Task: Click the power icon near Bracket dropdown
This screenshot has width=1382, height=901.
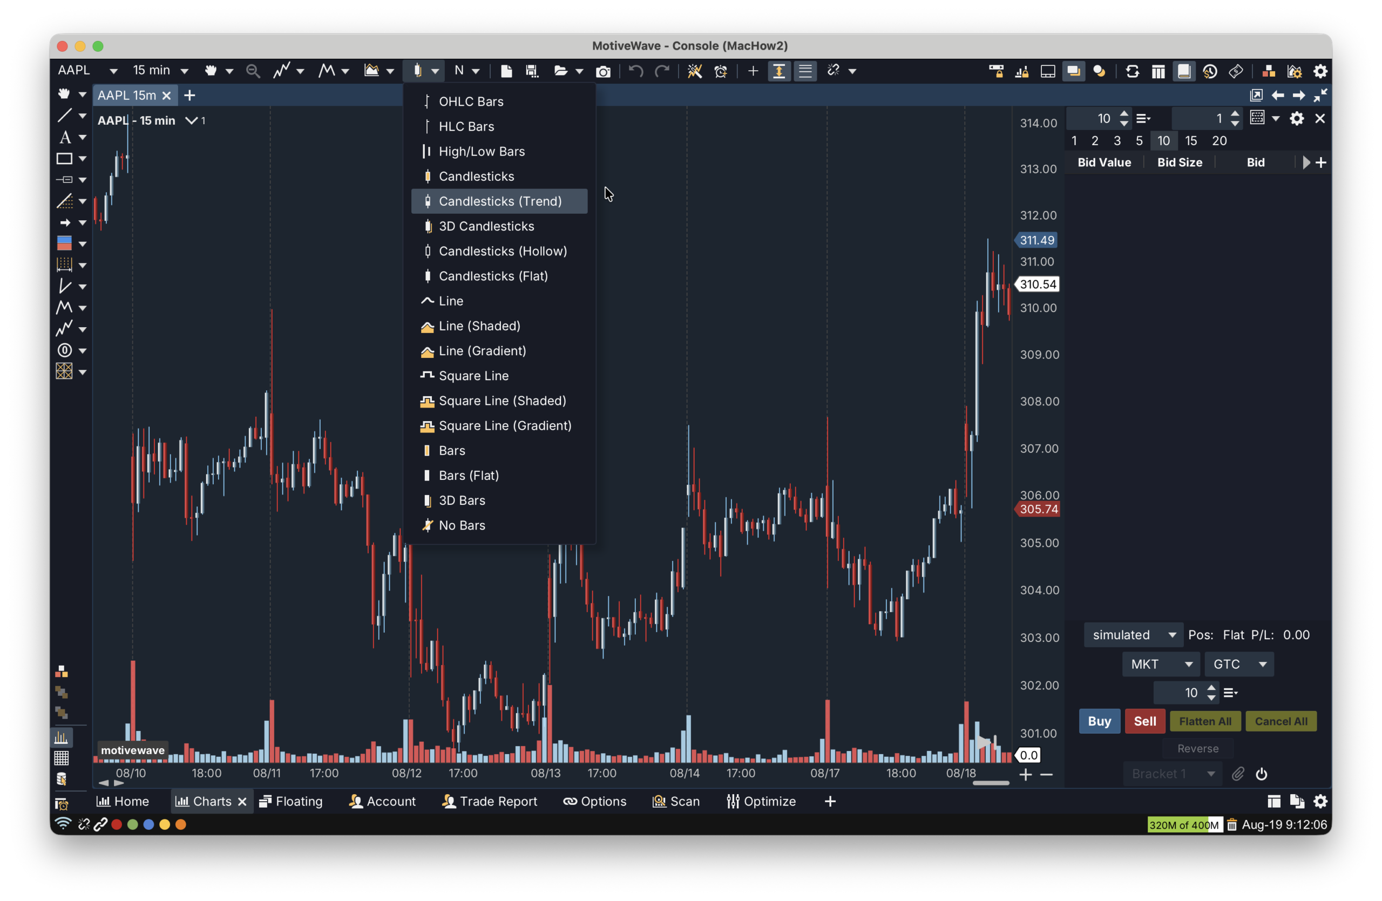Action: point(1261,774)
